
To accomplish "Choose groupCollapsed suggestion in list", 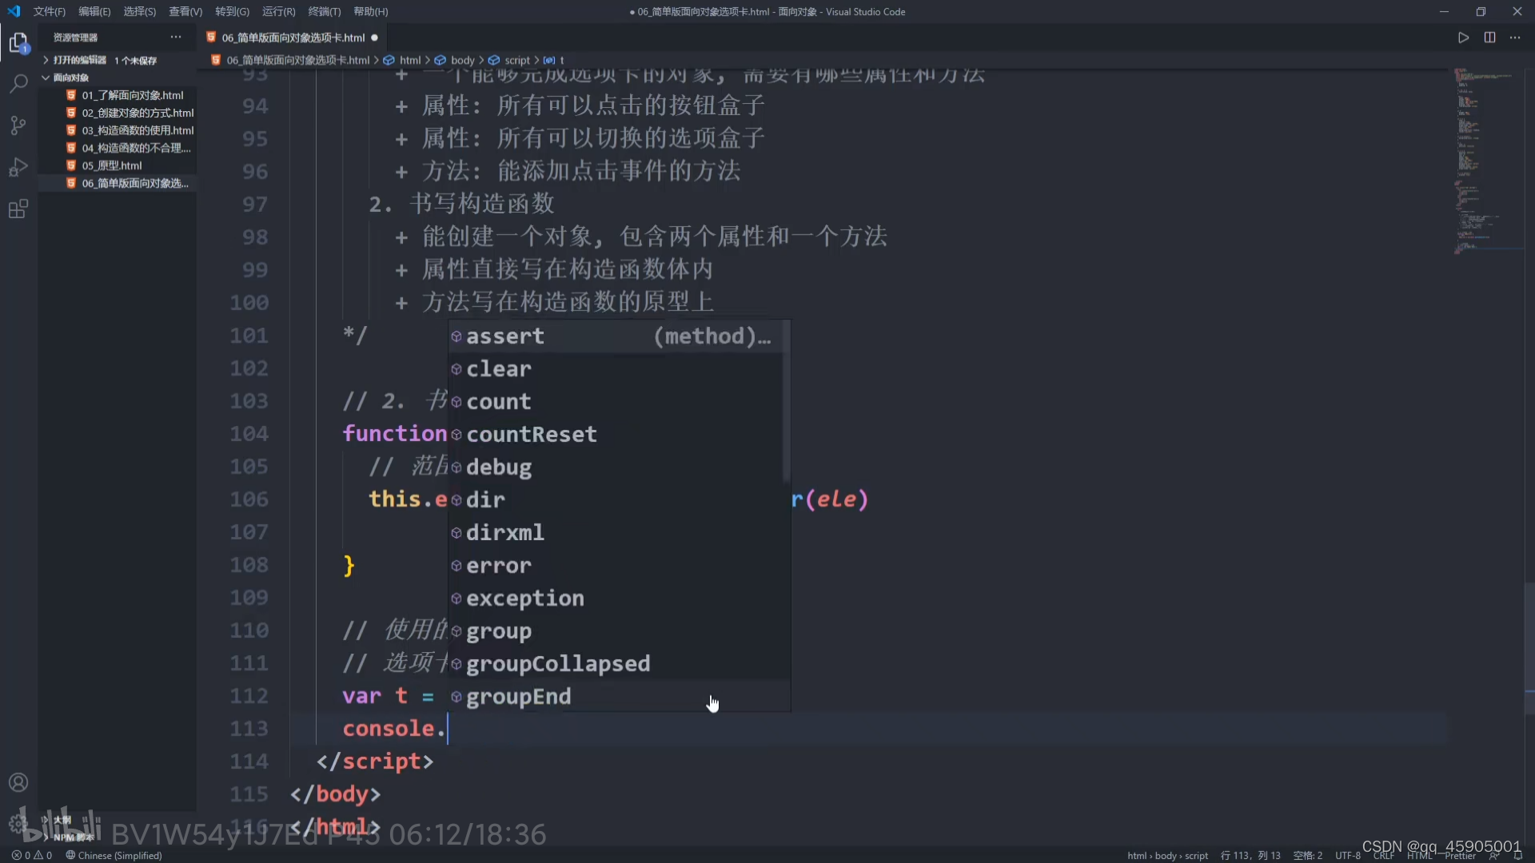I will click(x=557, y=663).
